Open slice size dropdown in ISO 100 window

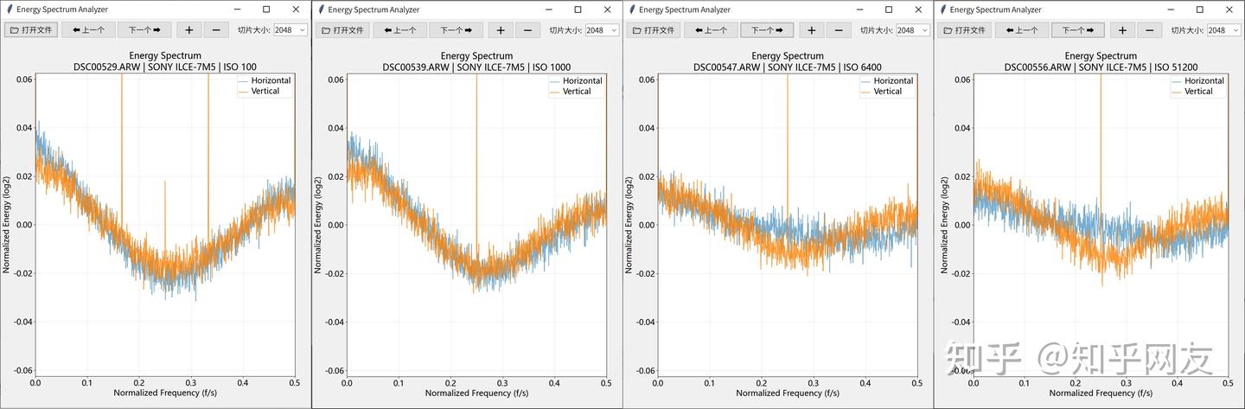(x=290, y=29)
